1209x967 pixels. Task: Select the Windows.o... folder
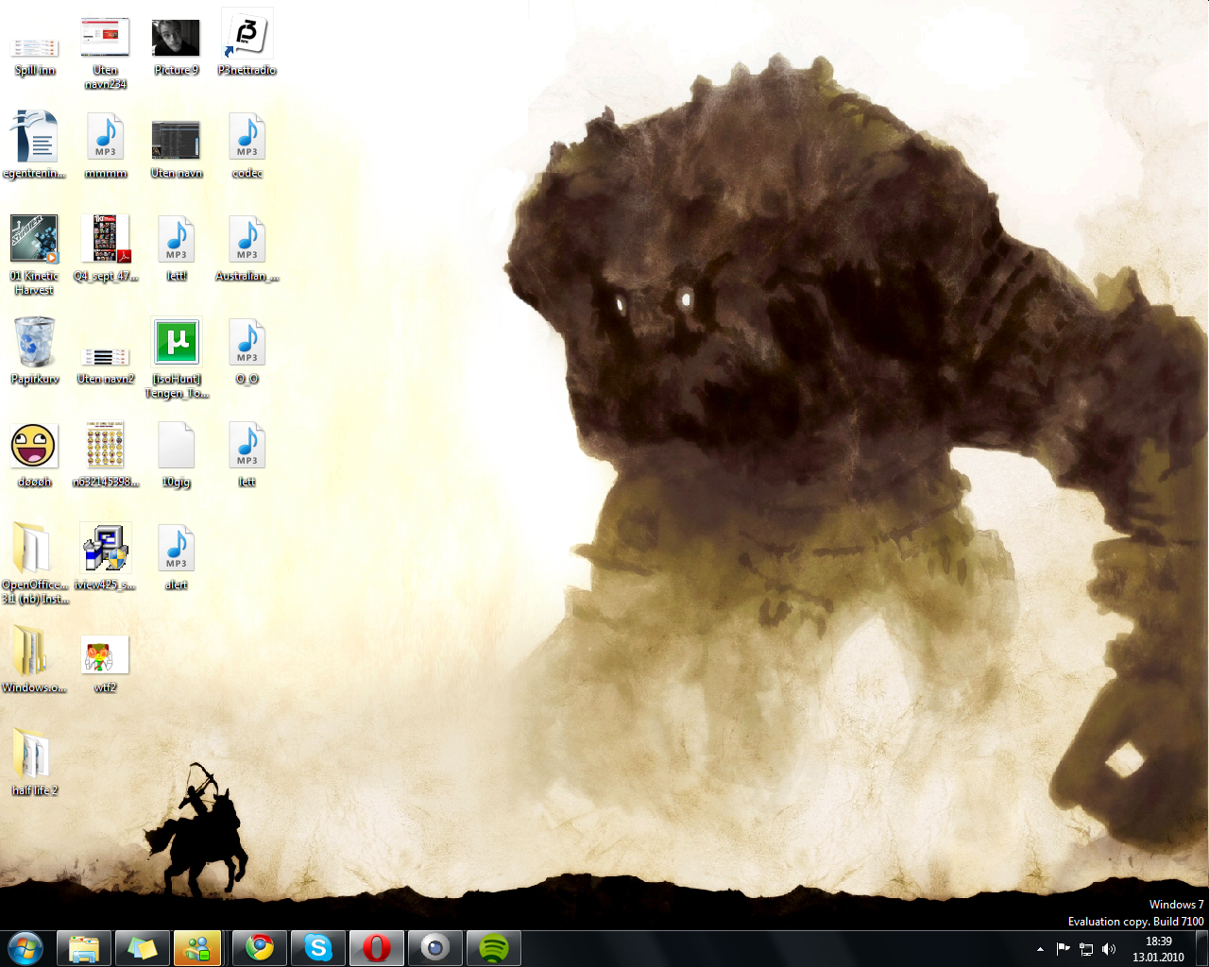pos(34,659)
